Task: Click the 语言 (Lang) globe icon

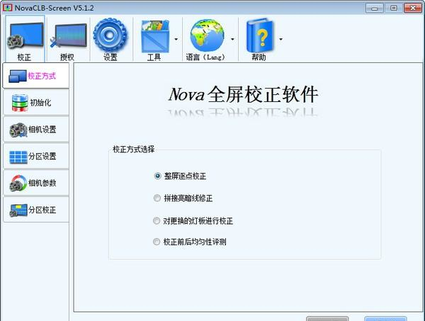Action: [x=207, y=39]
